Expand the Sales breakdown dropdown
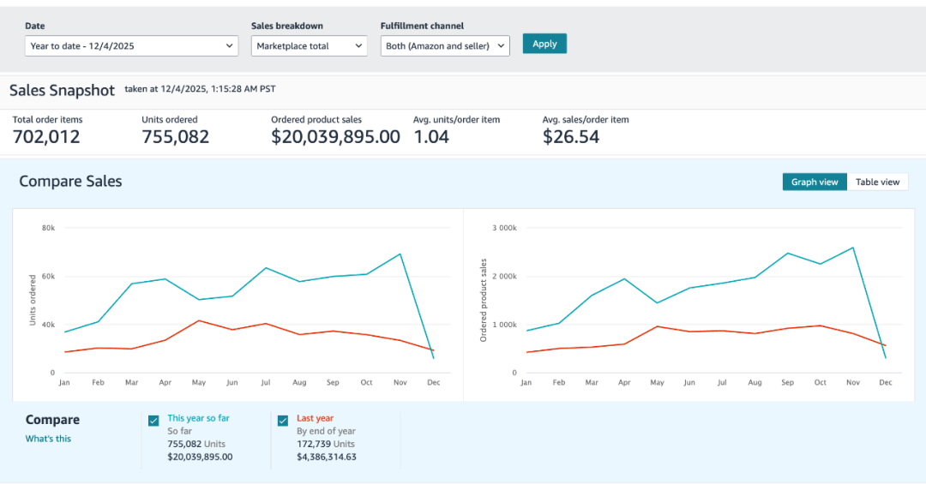 pyautogui.click(x=310, y=46)
